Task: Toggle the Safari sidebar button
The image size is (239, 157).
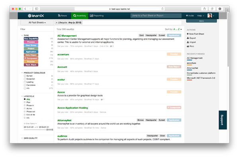Action: tap(37, 9)
